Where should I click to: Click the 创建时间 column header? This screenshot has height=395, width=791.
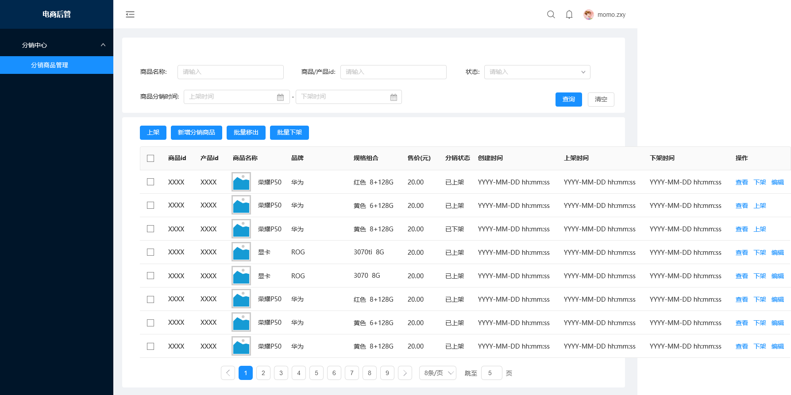point(490,158)
